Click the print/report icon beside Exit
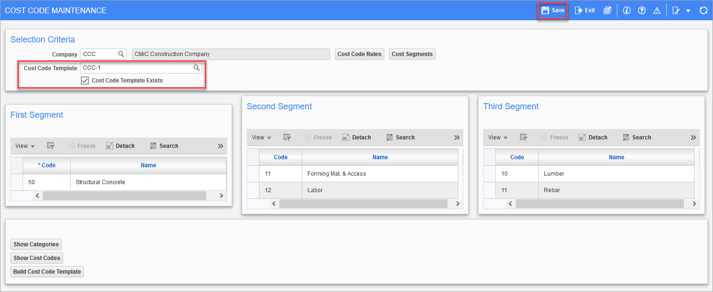 tap(608, 10)
